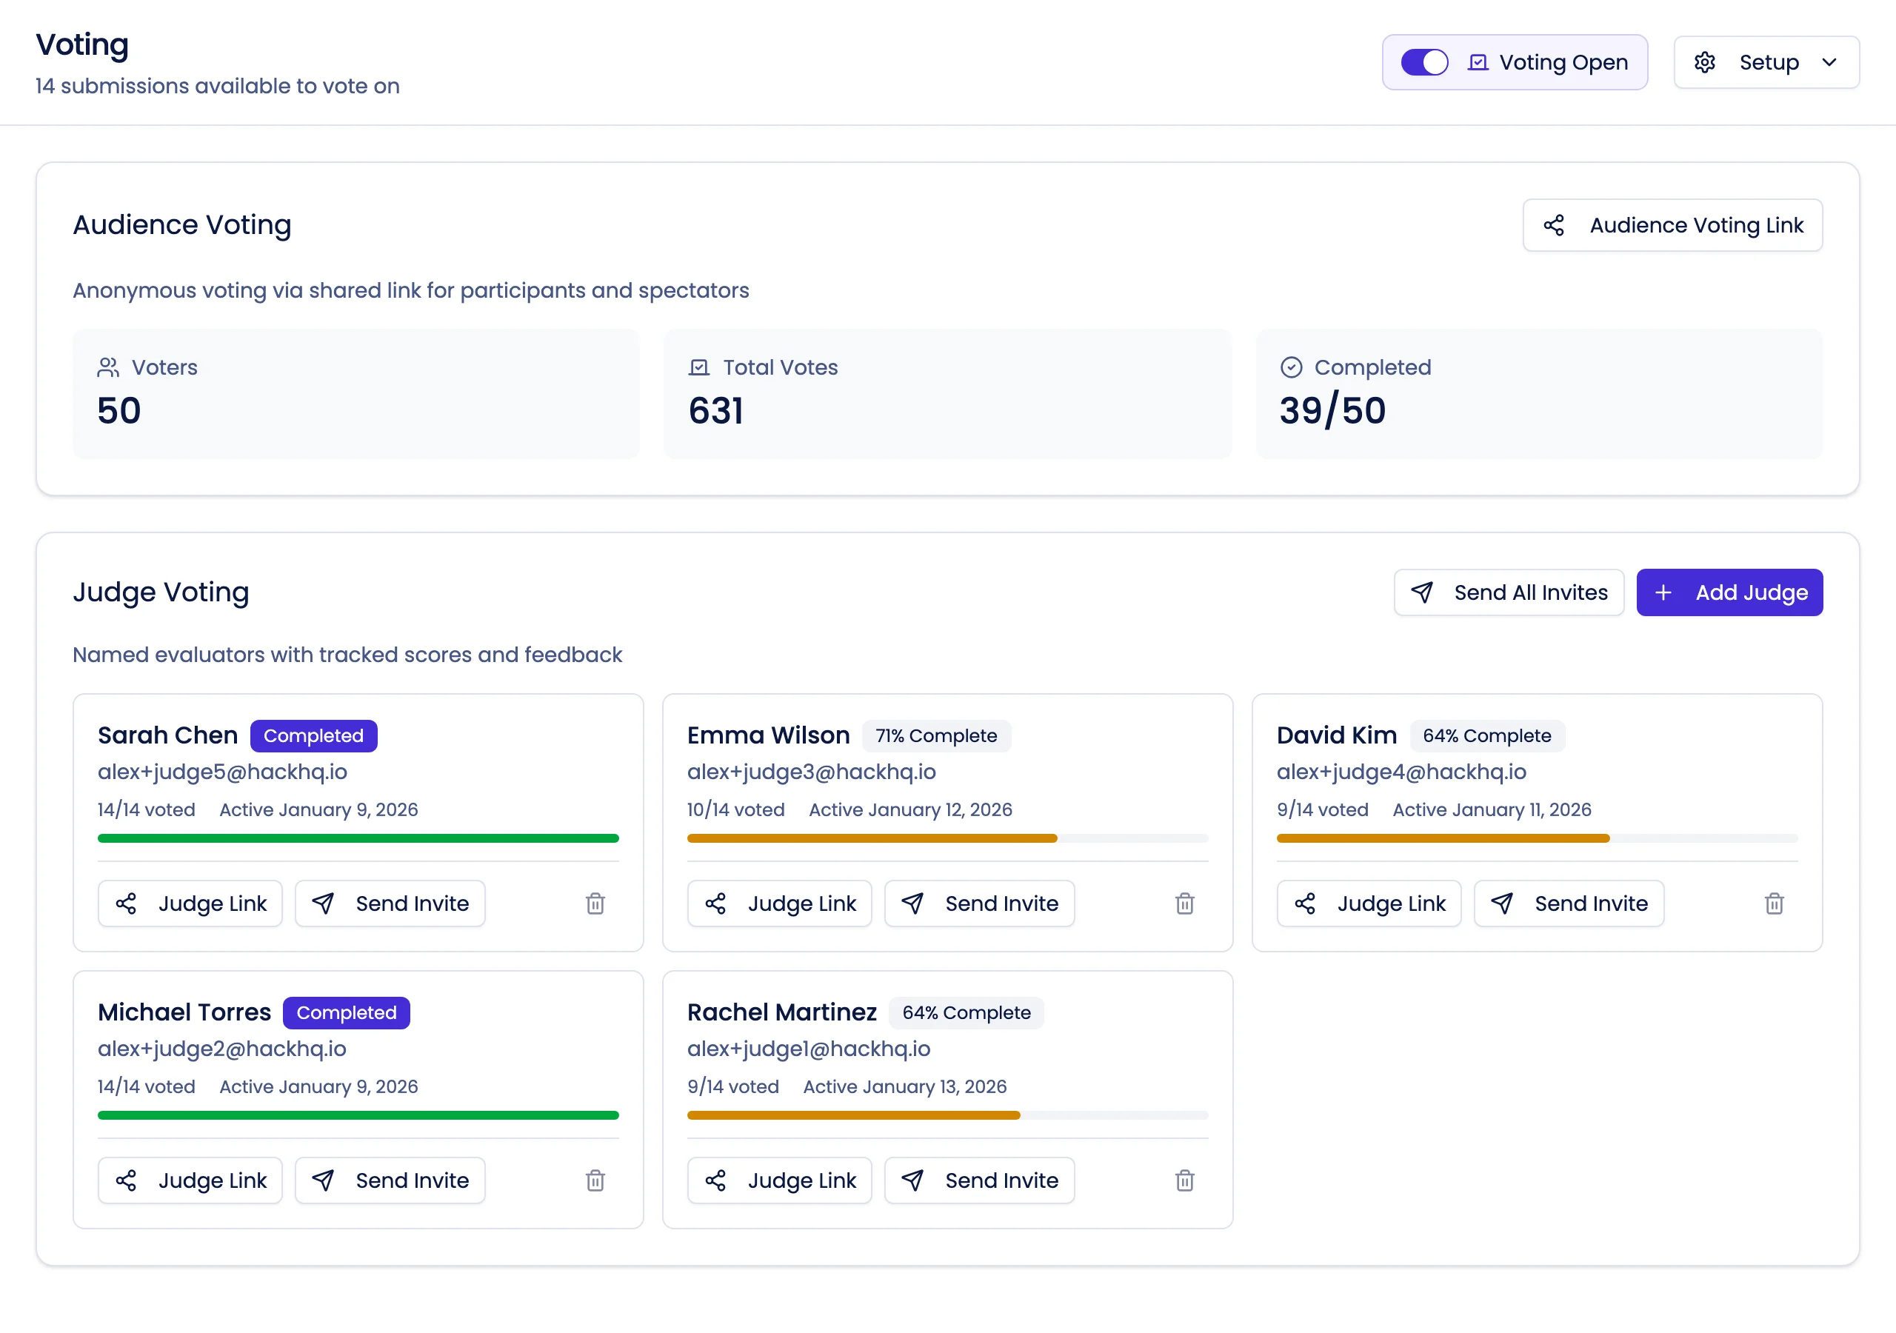Image resolution: width=1896 pixels, height=1333 pixels.
Task: Delete judge Emma Wilson using the trash icon
Action: pos(1184,903)
